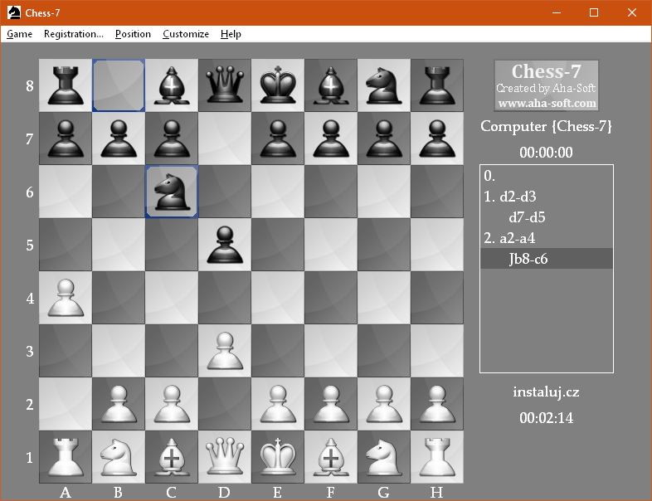
Task: Select highlighted move 'Jb8-c6' in list
Action: point(547,259)
